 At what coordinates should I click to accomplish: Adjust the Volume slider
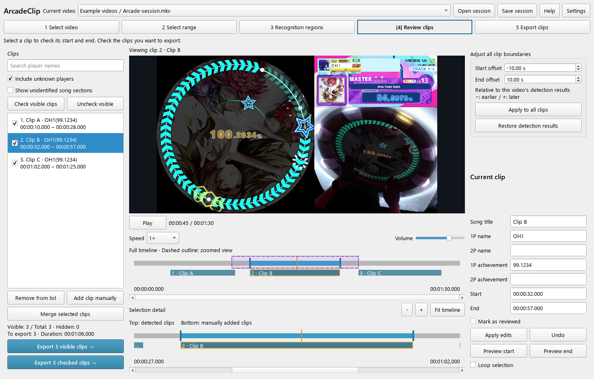point(440,238)
